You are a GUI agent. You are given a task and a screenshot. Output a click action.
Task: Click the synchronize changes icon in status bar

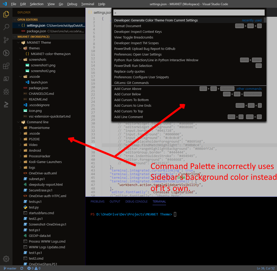[x=22, y=268]
